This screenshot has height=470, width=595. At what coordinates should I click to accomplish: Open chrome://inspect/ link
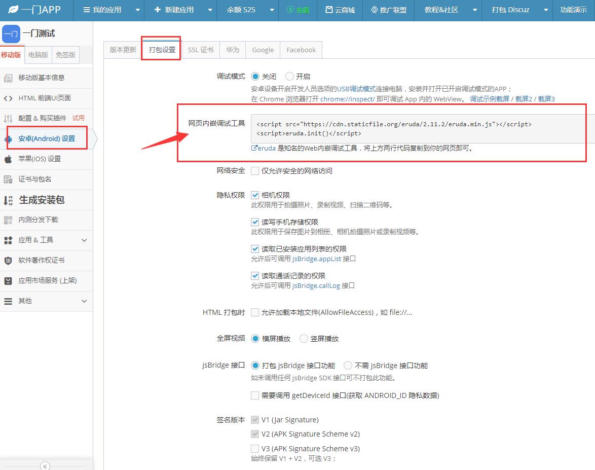pos(347,99)
